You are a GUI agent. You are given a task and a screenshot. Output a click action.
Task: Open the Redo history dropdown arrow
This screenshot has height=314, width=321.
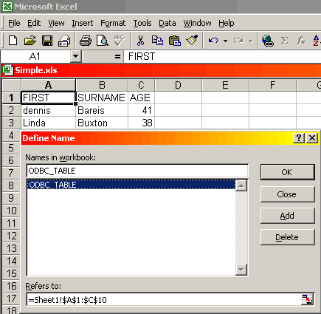click(251, 41)
